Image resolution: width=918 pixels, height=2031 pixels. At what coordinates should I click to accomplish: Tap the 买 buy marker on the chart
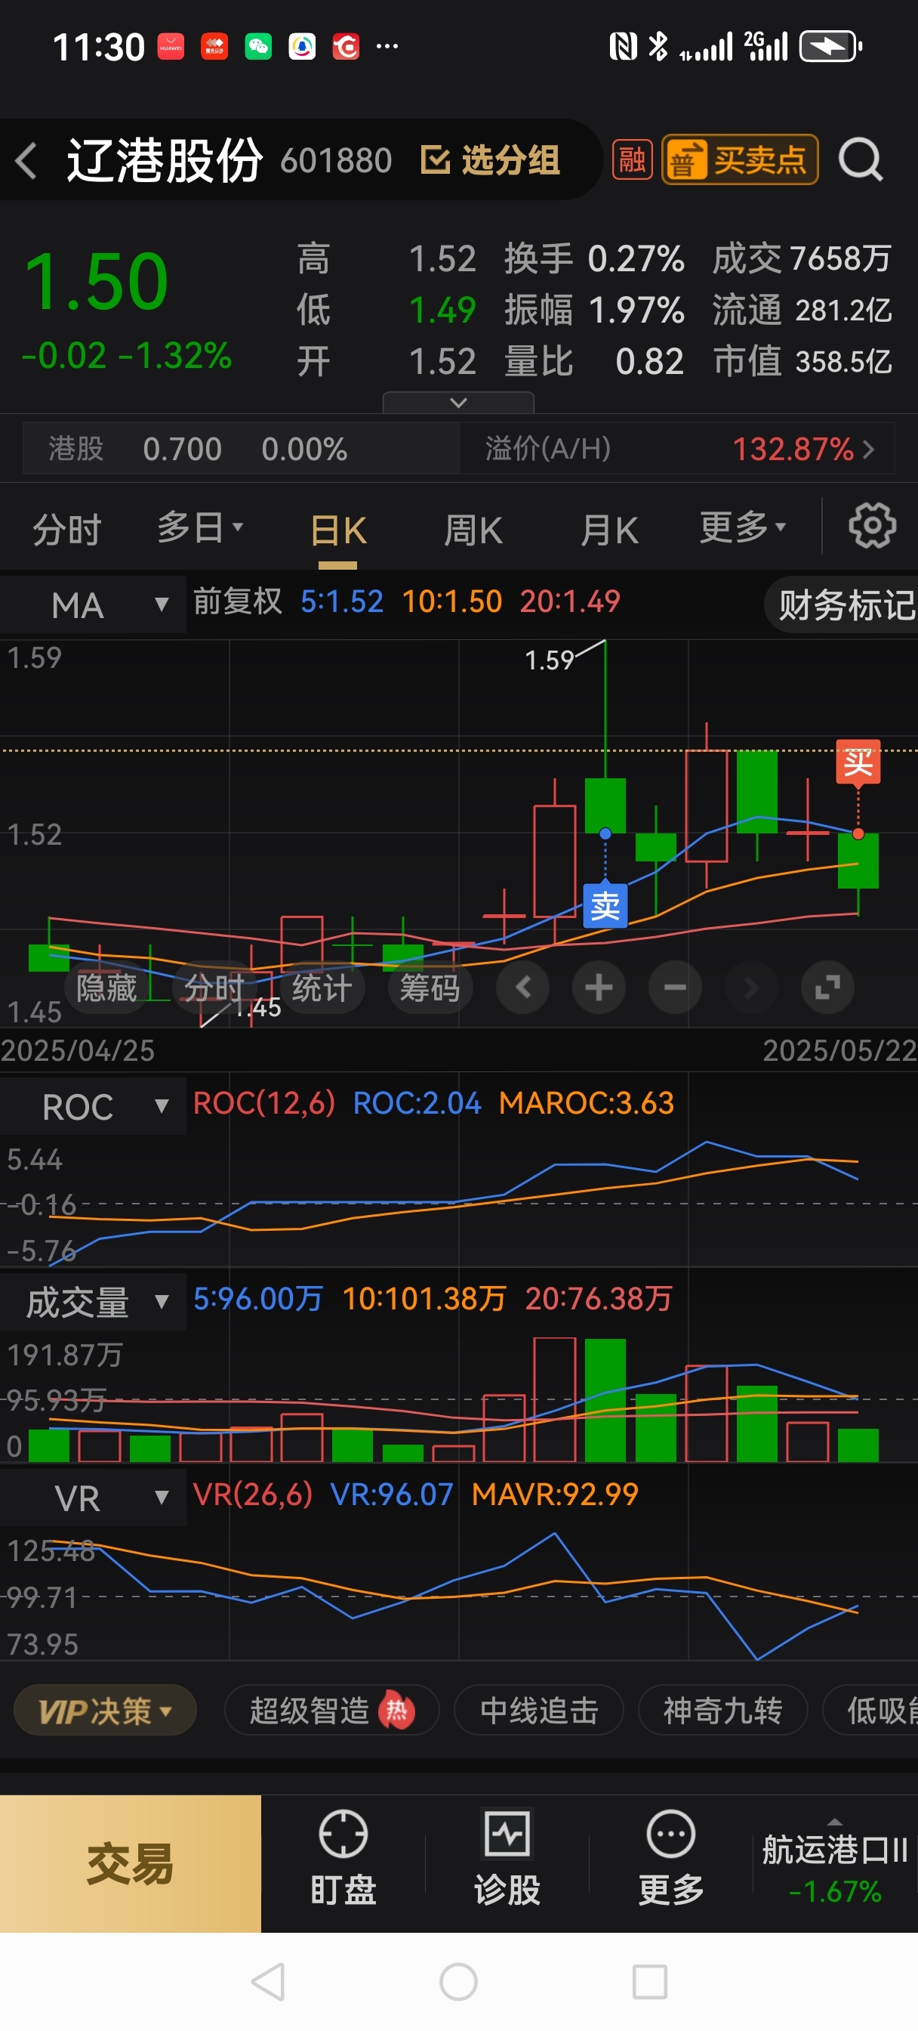pos(858,762)
